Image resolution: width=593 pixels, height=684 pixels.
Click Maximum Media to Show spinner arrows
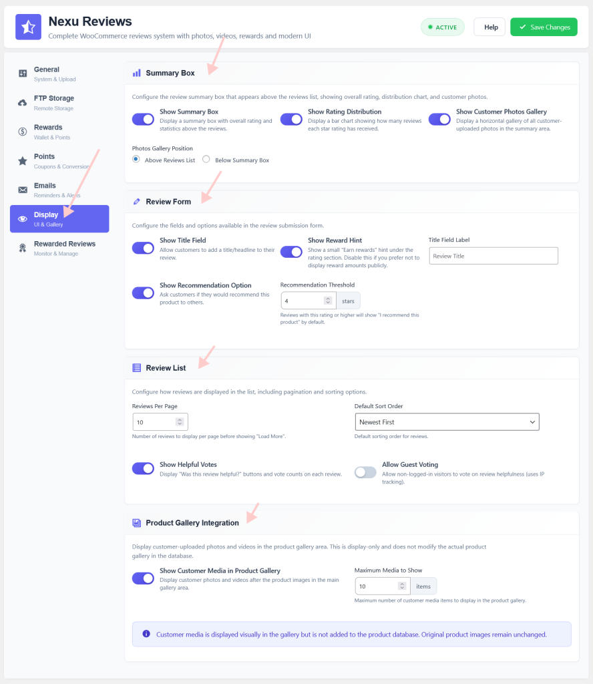[x=402, y=586]
